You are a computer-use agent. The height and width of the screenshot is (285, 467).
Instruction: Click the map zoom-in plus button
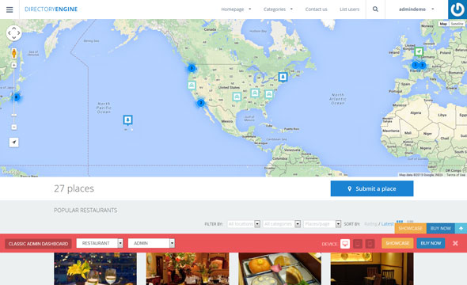tap(14, 65)
